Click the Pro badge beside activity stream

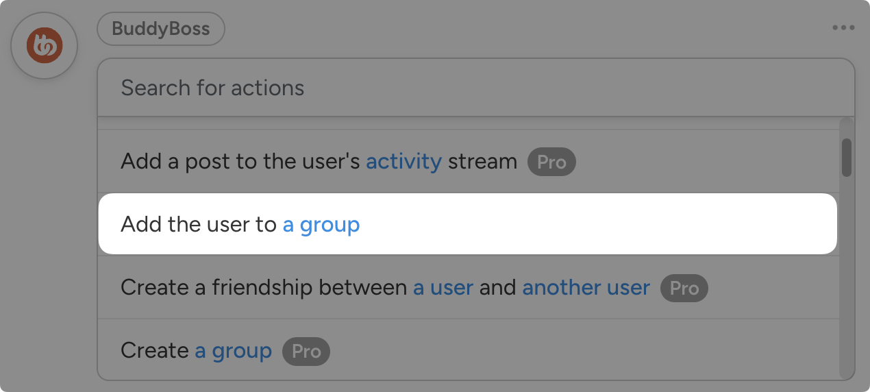click(551, 162)
